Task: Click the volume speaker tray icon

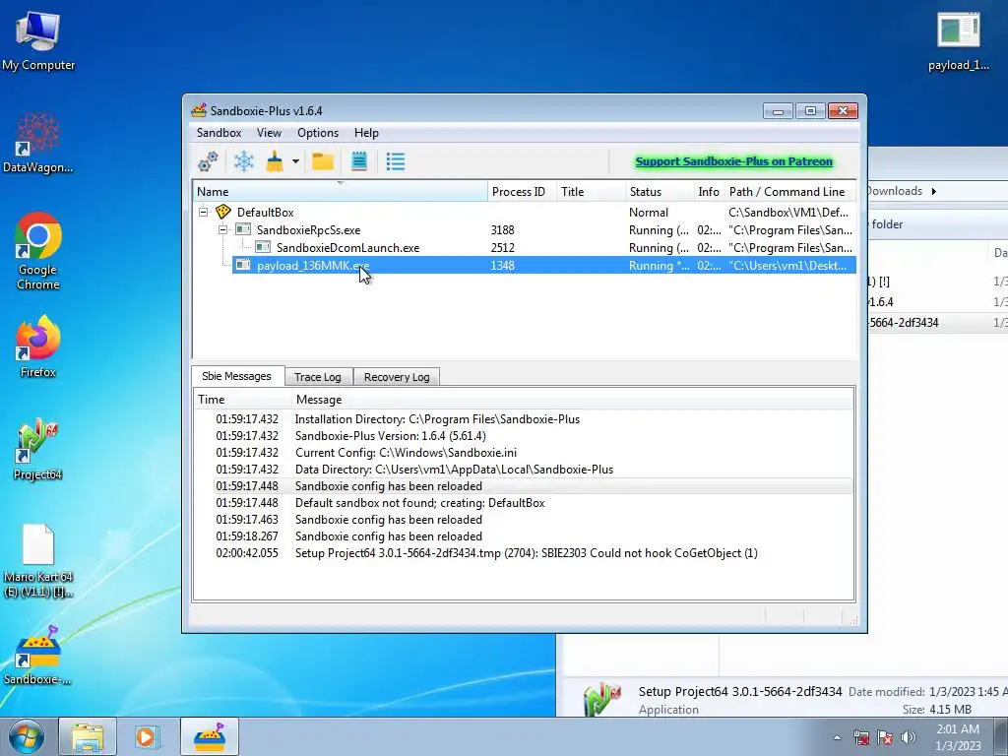Action: point(909,737)
